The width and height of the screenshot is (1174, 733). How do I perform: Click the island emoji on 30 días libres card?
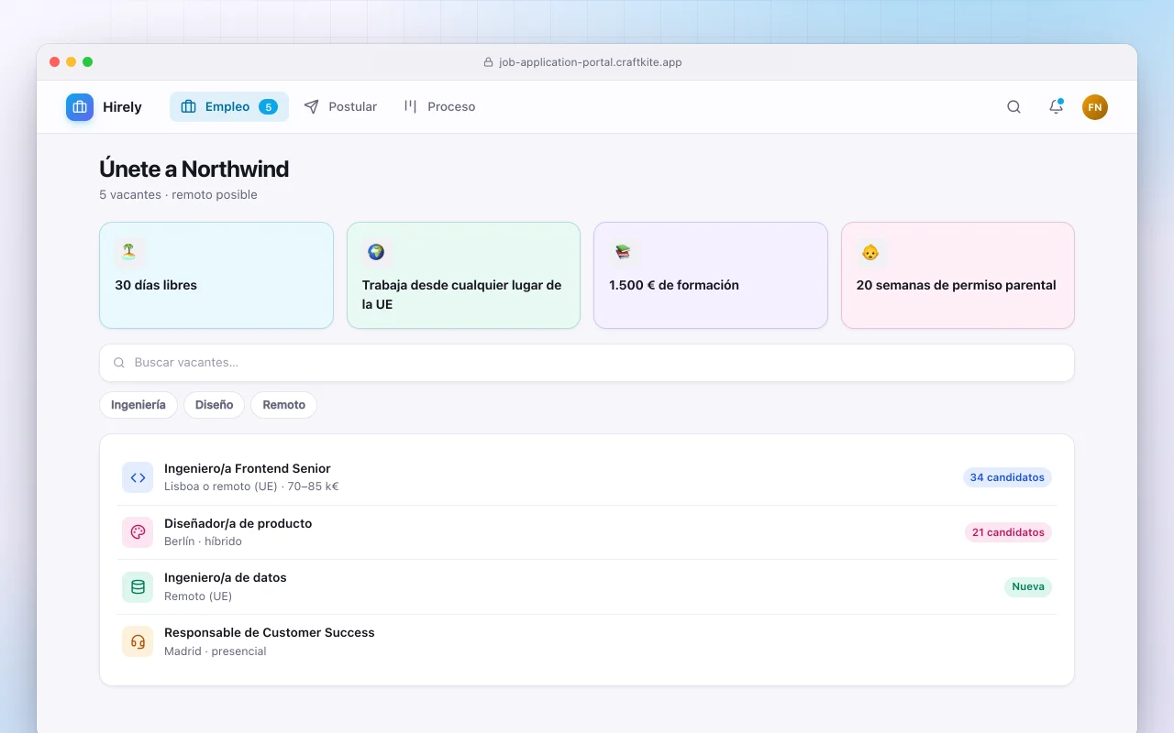128,252
